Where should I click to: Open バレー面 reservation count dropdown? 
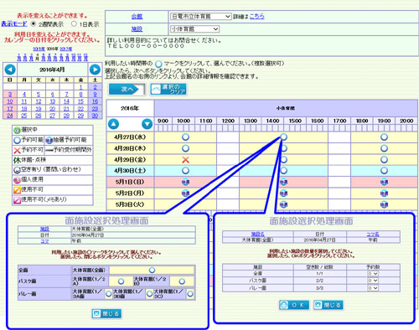[373, 288]
